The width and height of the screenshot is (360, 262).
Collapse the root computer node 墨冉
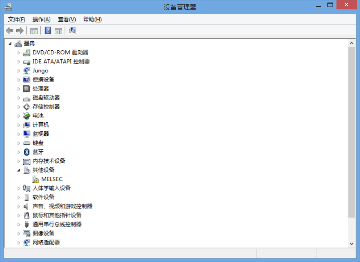(10, 43)
